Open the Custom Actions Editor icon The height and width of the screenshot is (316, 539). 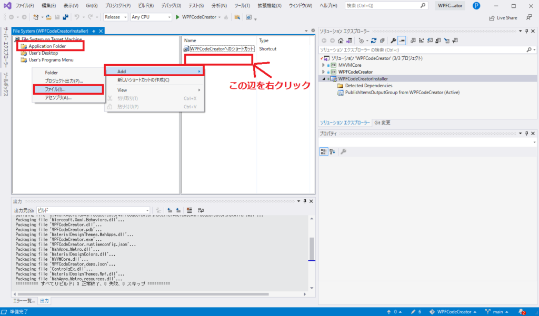tap(447, 40)
